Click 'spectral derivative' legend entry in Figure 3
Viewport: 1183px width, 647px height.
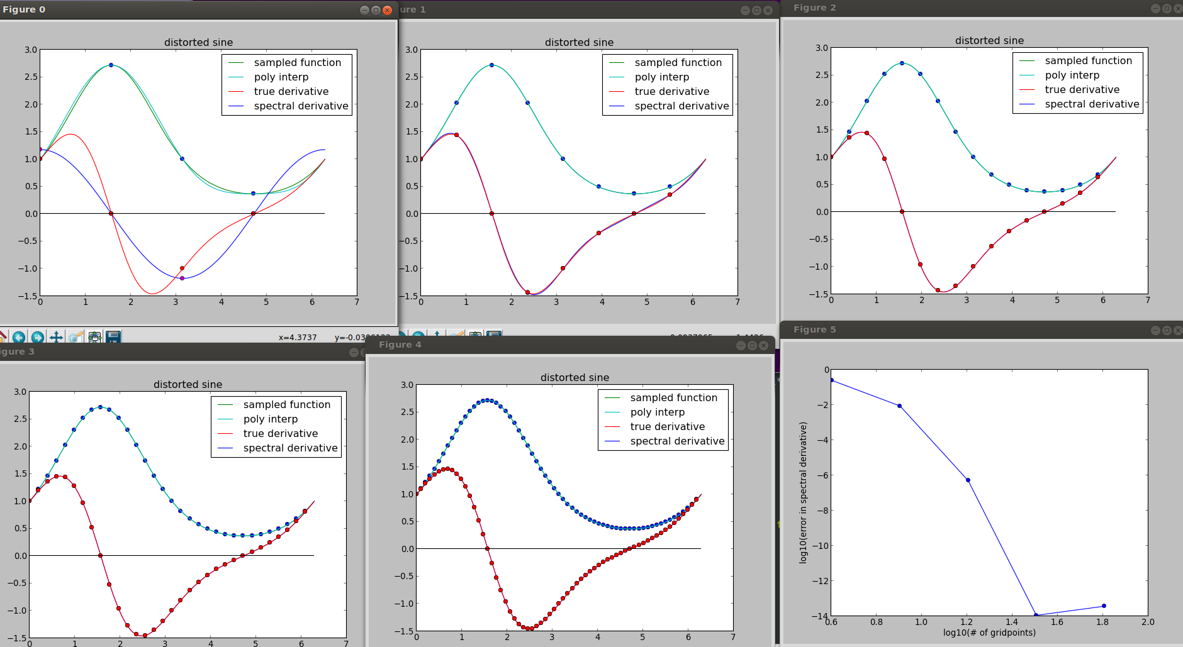[x=290, y=448]
